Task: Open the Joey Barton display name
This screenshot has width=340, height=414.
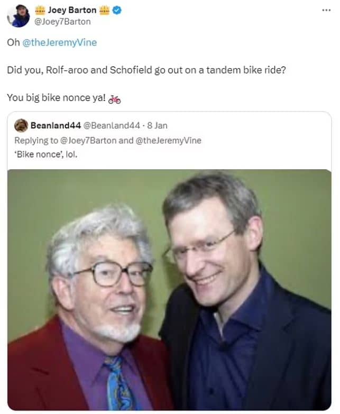Action: 72,10
